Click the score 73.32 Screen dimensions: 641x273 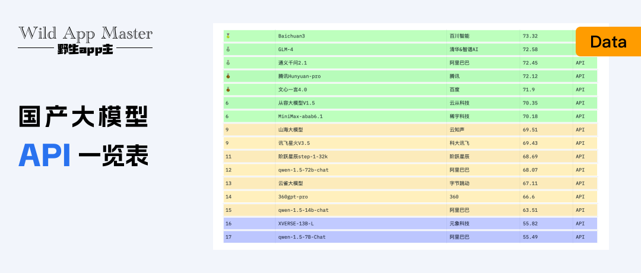coord(530,36)
